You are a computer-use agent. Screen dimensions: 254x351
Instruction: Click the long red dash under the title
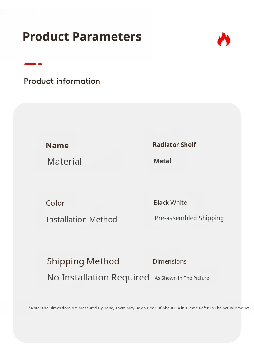click(30, 64)
